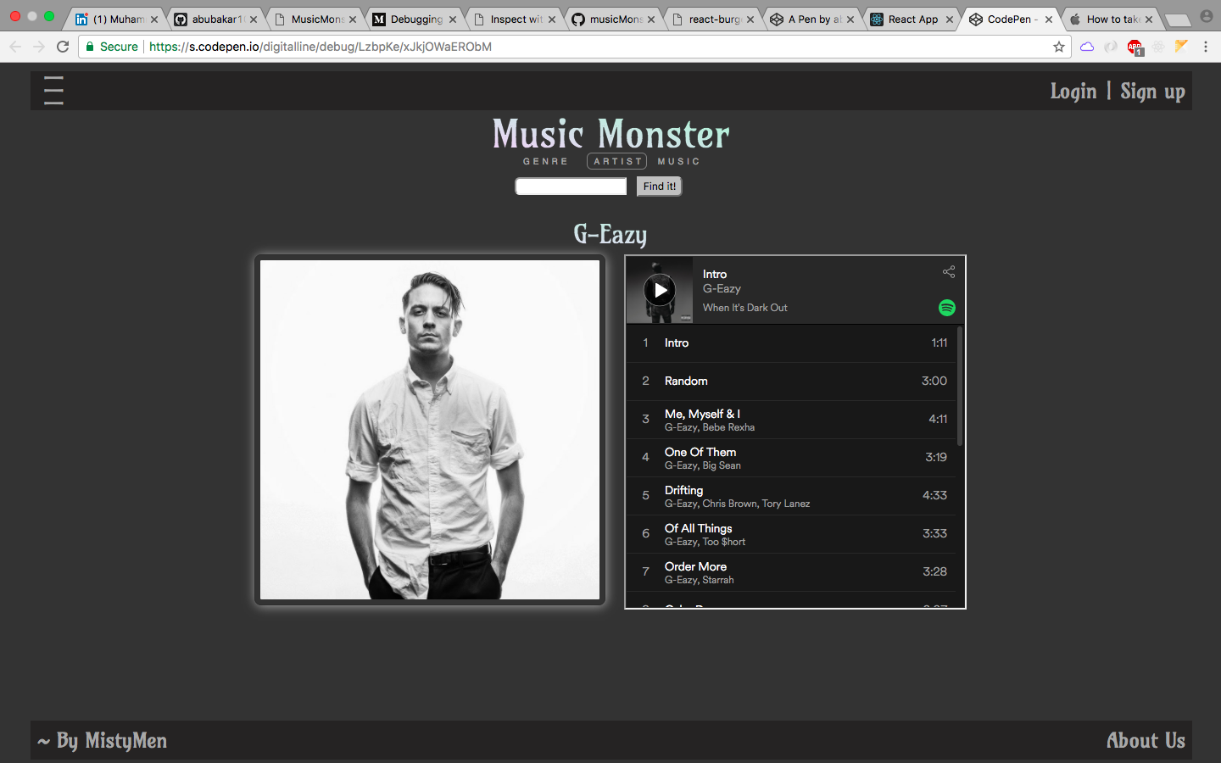Viewport: 1221px width, 763px height.
Task: Open a new browser tab
Action: point(1177,19)
